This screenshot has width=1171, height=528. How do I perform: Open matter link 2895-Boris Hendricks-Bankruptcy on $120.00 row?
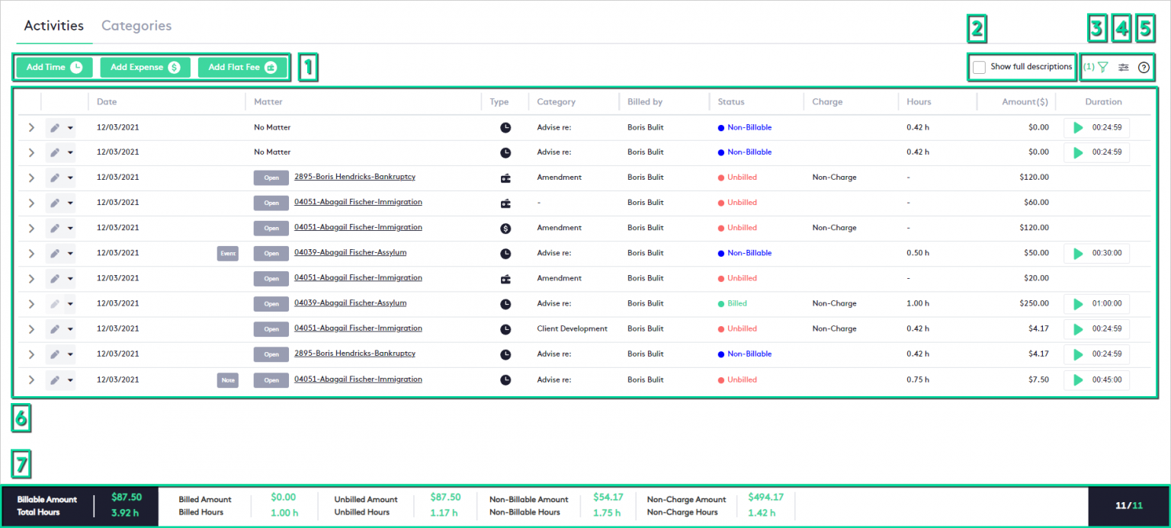(x=355, y=177)
